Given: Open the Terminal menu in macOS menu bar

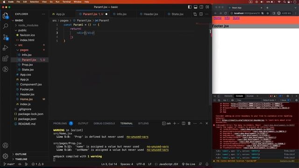Looking at the screenshot, I should (66, 2).
